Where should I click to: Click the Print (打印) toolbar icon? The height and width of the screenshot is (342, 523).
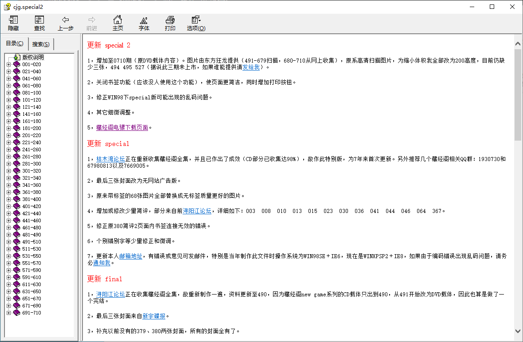pos(170,23)
